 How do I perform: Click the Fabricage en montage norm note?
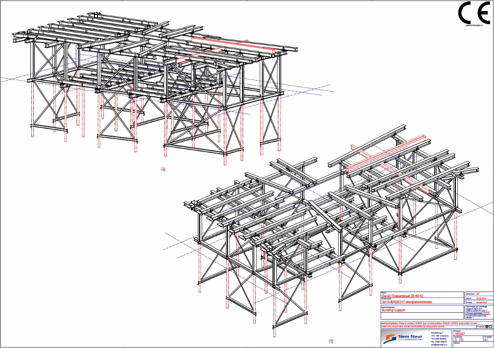click(476, 308)
